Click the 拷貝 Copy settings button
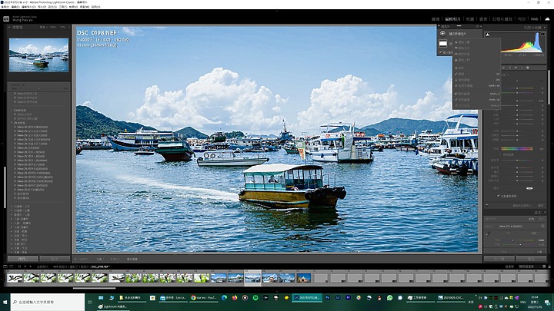Viewport: 554px width, 311px height. (x=22, y=259)
